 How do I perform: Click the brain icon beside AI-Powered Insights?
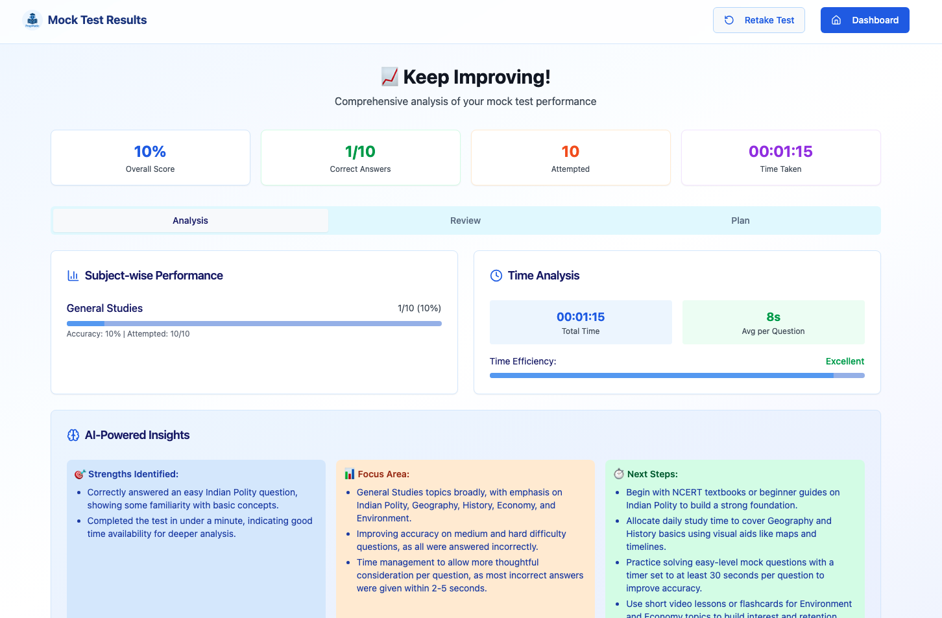click(73, 435)
